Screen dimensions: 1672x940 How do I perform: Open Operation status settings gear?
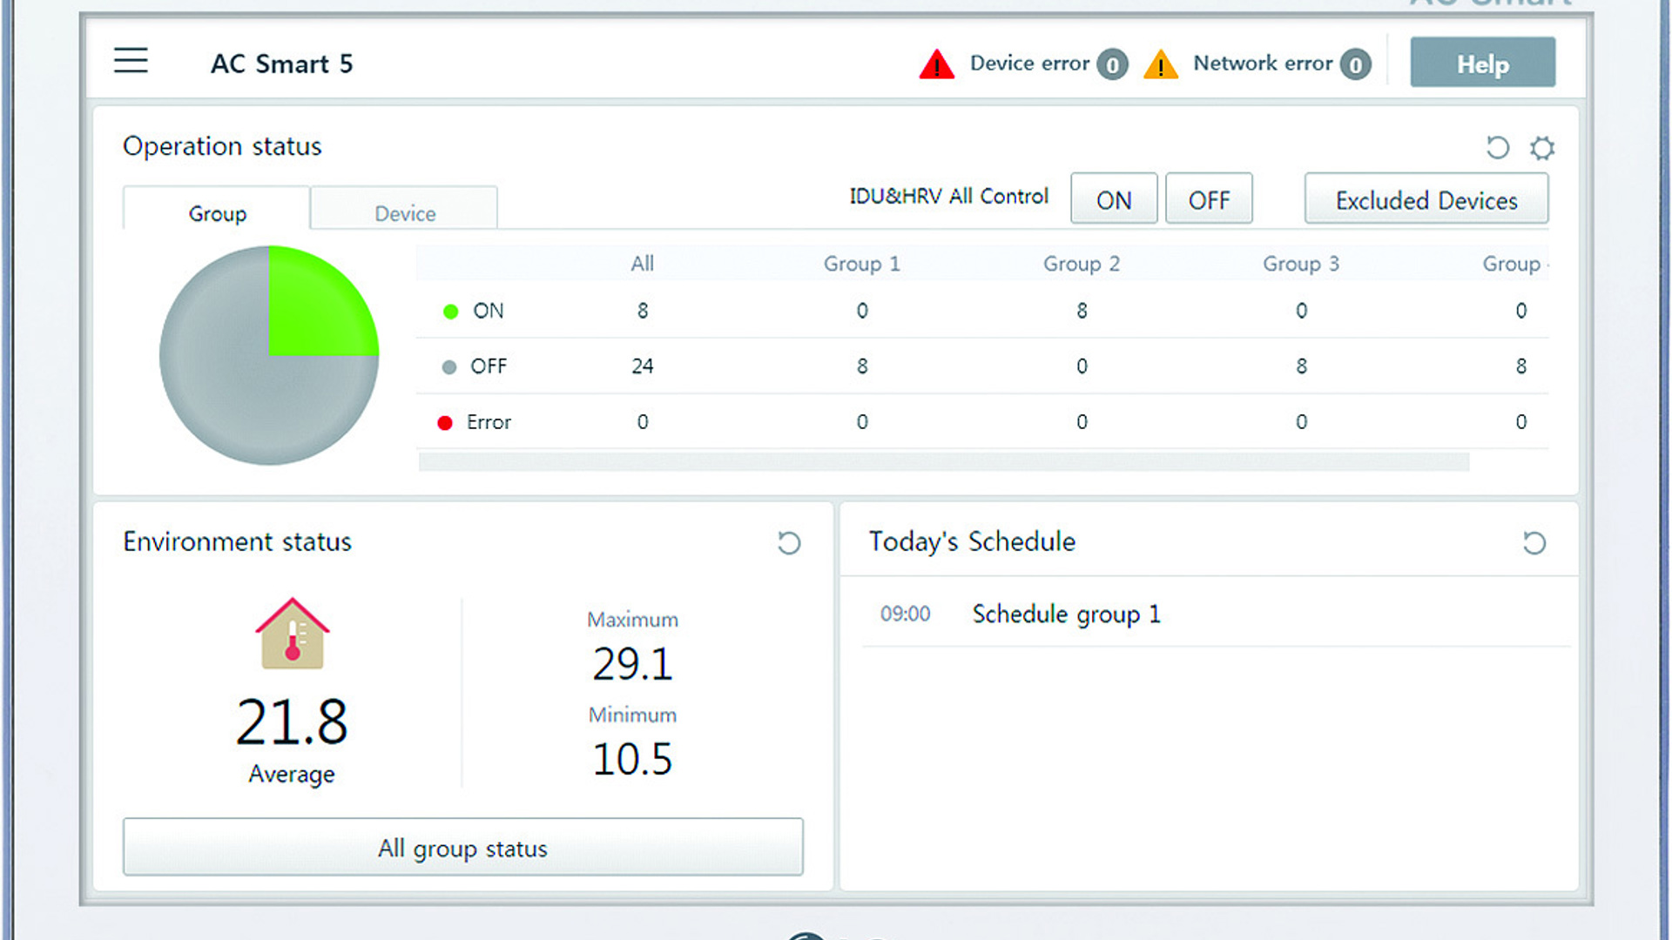tap(1542, 147)
